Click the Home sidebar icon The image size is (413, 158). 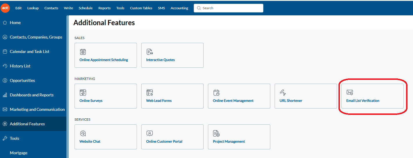coord(5,23)
